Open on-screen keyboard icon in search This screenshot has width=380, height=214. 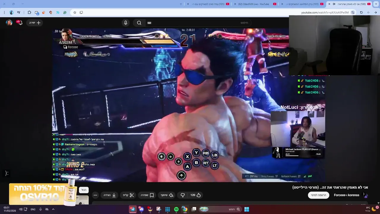tap(149, 23)
